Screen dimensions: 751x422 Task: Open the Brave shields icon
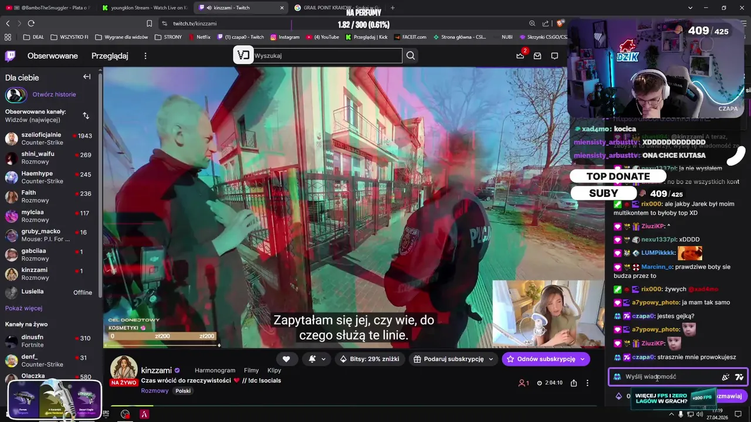[x=560, y=23]
